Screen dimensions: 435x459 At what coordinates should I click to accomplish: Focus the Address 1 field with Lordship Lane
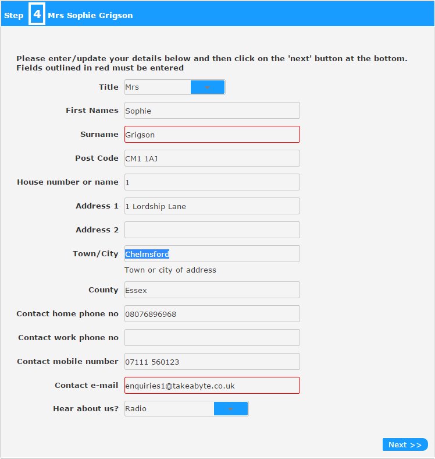[212, 206]
